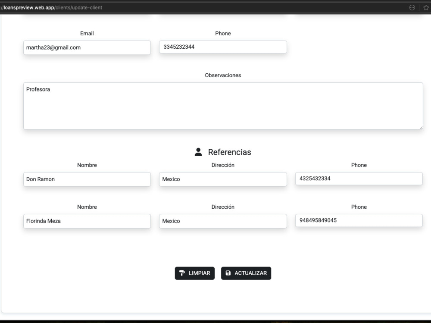The height and width of the screenshot is (323, 431).
Task: Click the Nombre label above Don Ramon
Action: [87, 165]
